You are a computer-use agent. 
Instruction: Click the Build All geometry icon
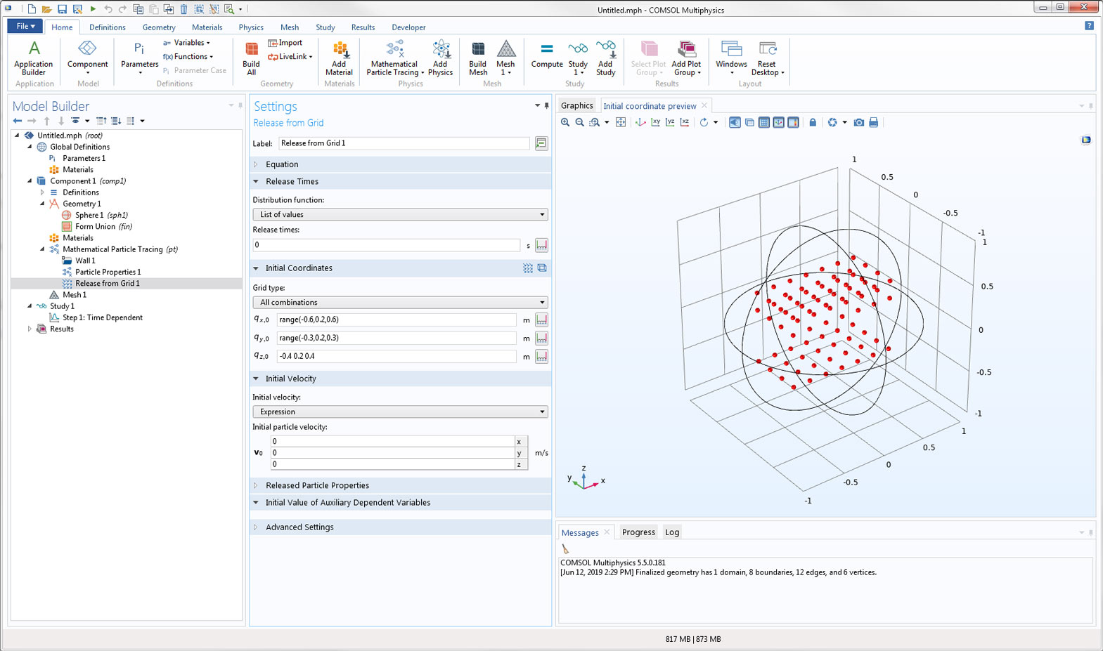[x=251, y=58]
